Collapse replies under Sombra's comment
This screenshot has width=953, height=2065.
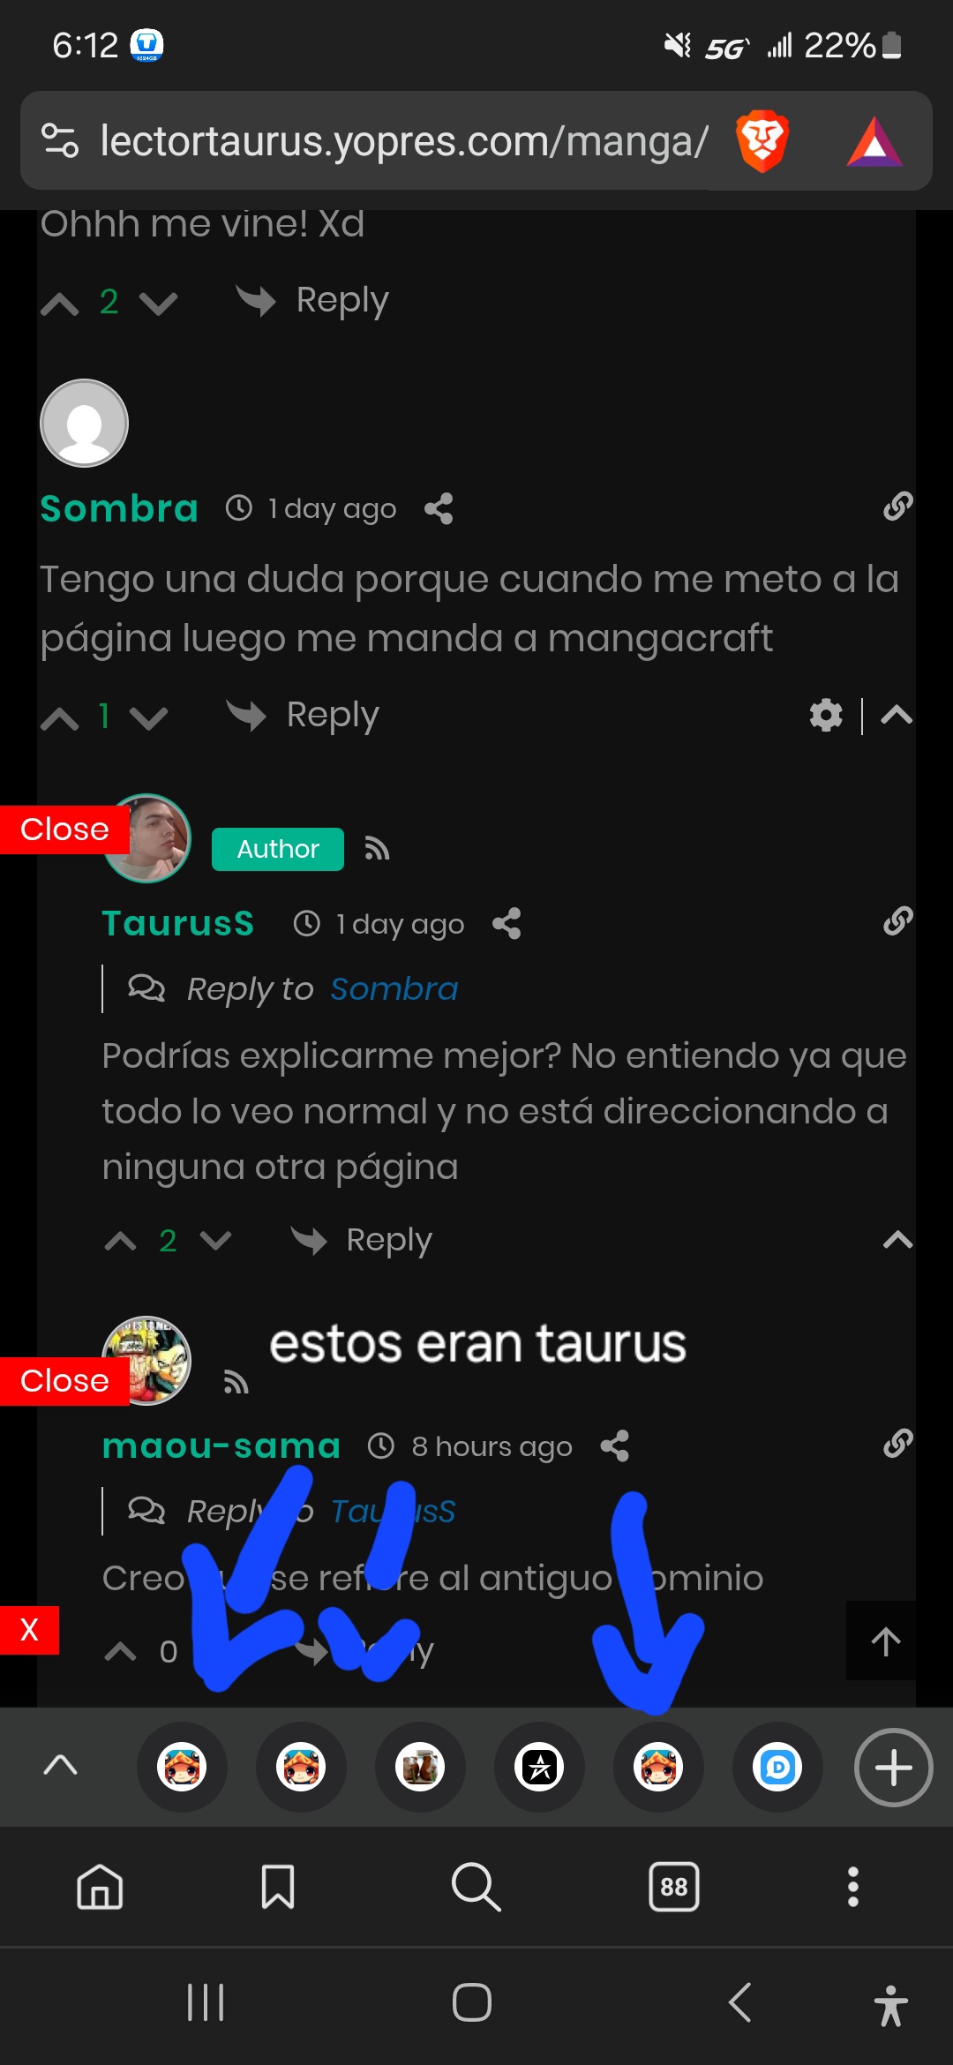(x=897, y=714)
